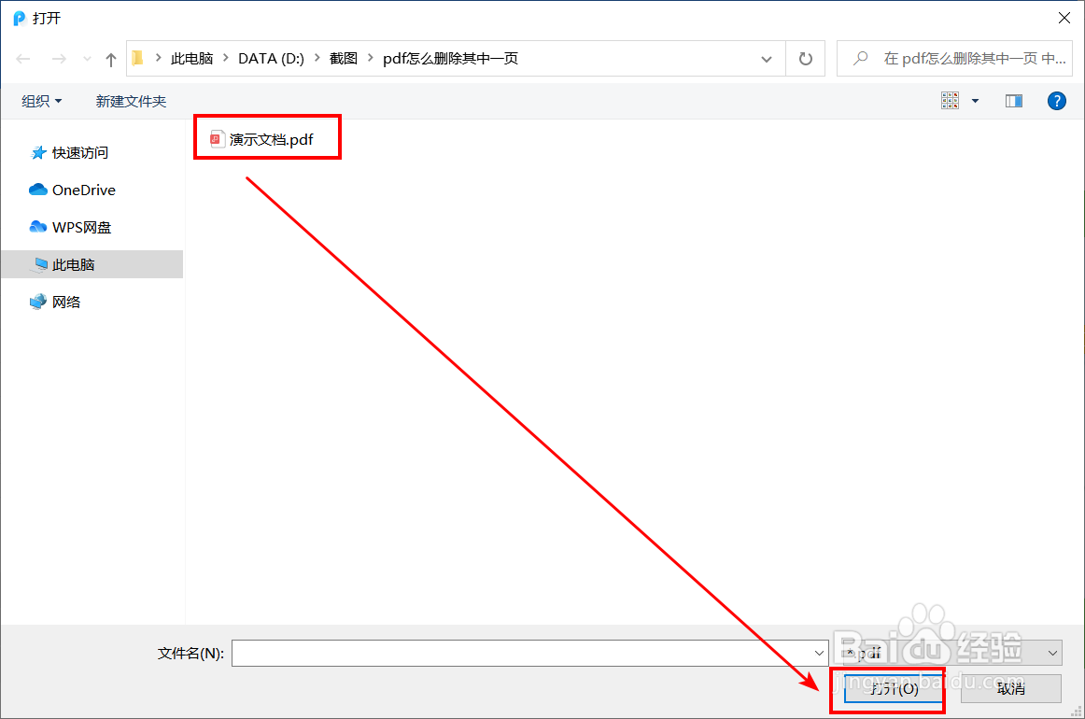Click the Help question mark icon
This screenshot has width=1085, height=719.
tap(1056, 100)
